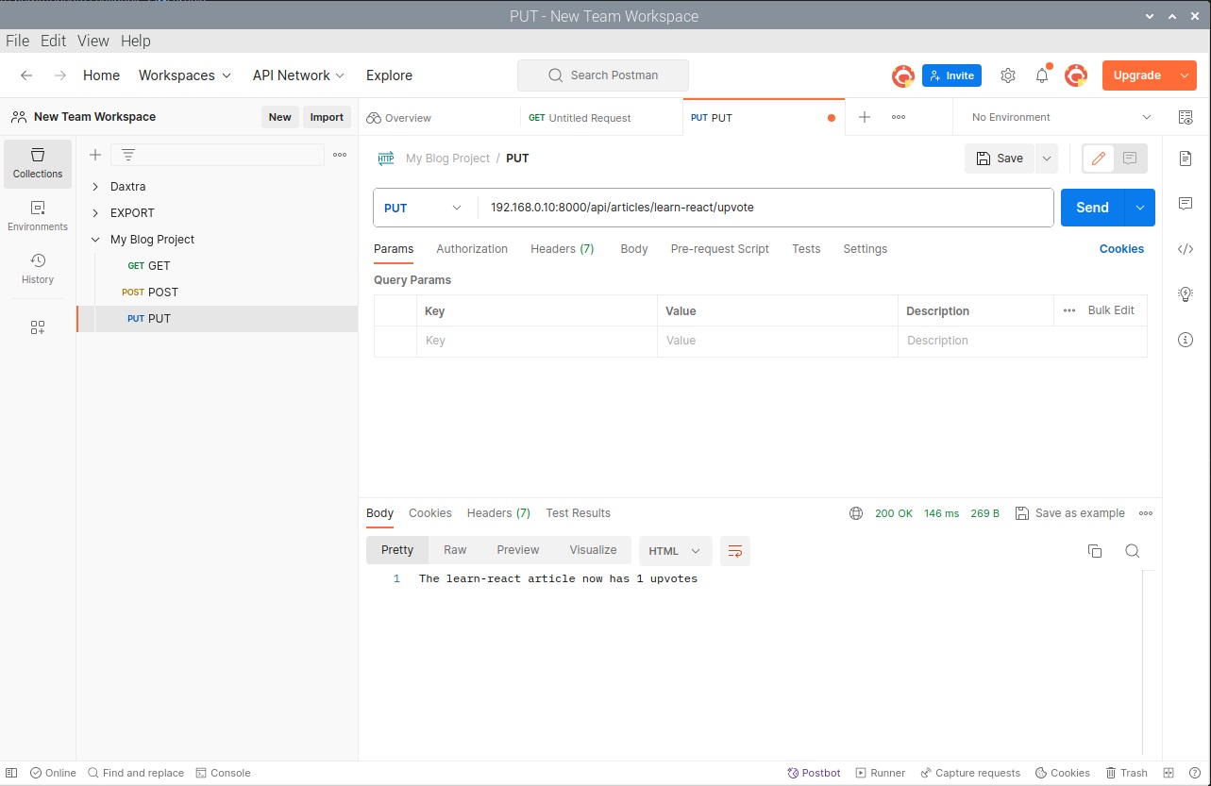
Task: Click the Bulk Edit link
Action: pos(1111,310)
